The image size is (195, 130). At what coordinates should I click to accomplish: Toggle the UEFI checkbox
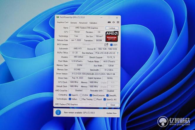click(x=111, y=45)
